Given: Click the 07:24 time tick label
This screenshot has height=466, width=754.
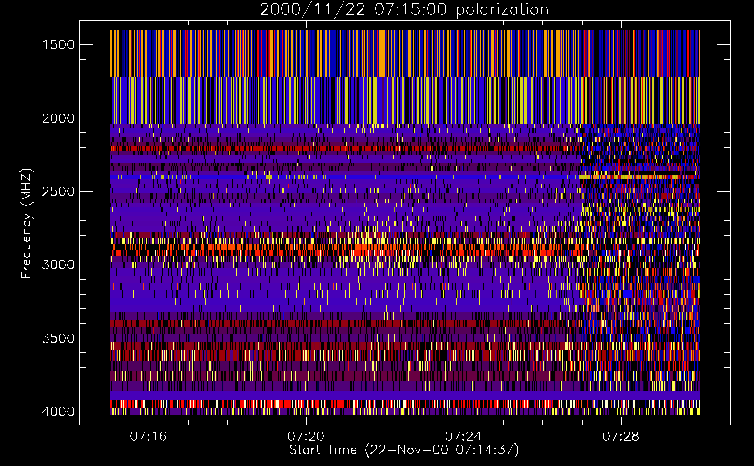Looking at the screenshot, I should coord(464,437).
